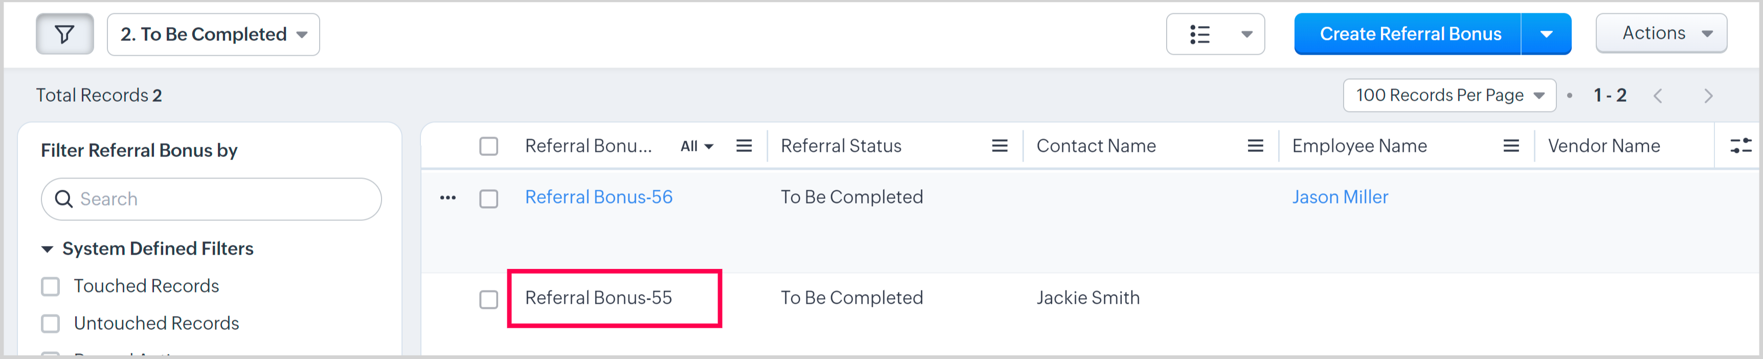This screenshot has height=359, width=1763.
Task: Select the Referral Bonus-56 row checkbox
Action: tap(488, 199)
